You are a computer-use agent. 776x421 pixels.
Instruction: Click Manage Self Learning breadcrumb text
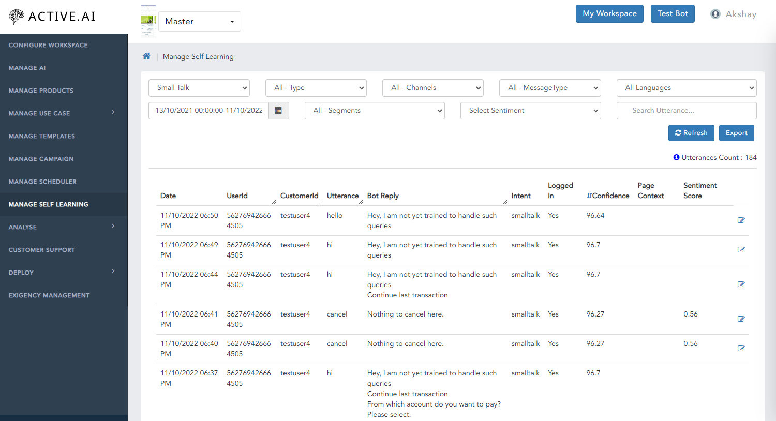(198, 56)
